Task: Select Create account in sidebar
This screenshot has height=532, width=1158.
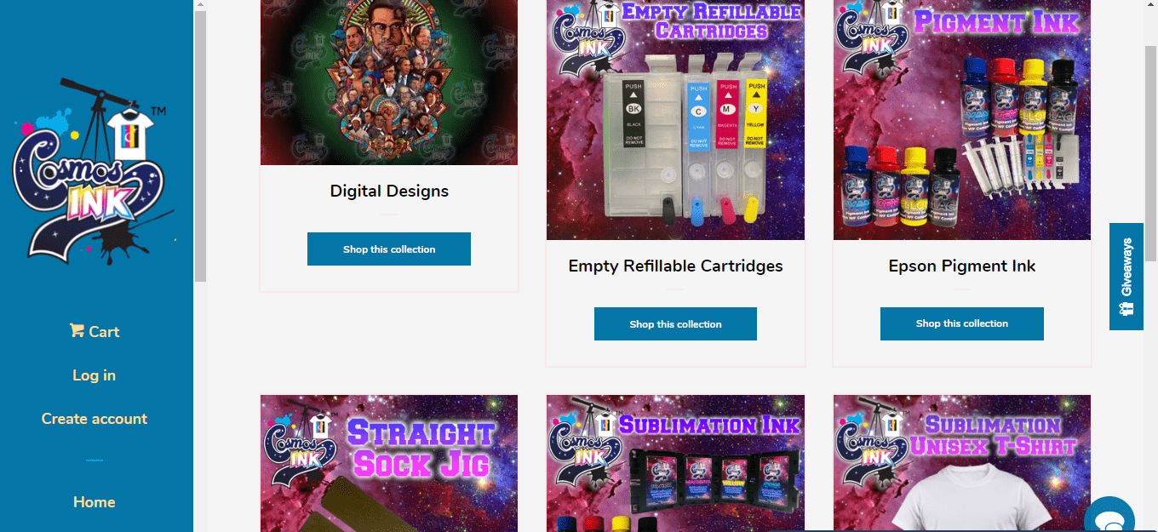Action: (95, 419)
